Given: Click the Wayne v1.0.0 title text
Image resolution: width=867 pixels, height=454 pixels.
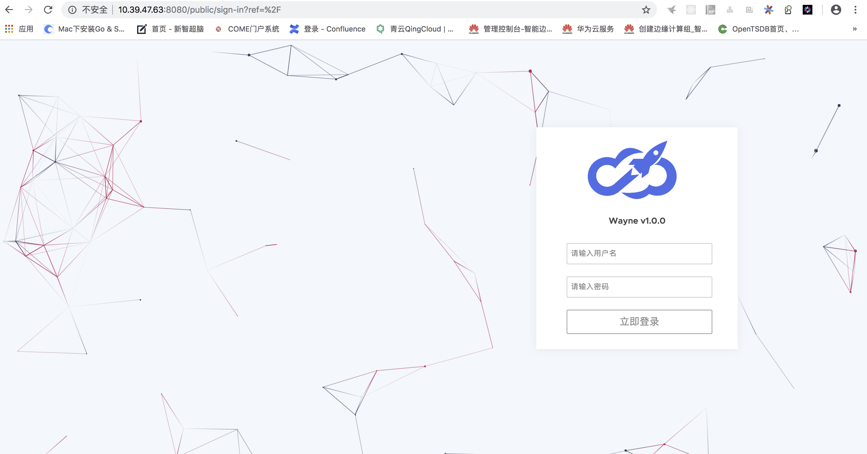Looking at the screenshot, I should click(x=637, y=221).
